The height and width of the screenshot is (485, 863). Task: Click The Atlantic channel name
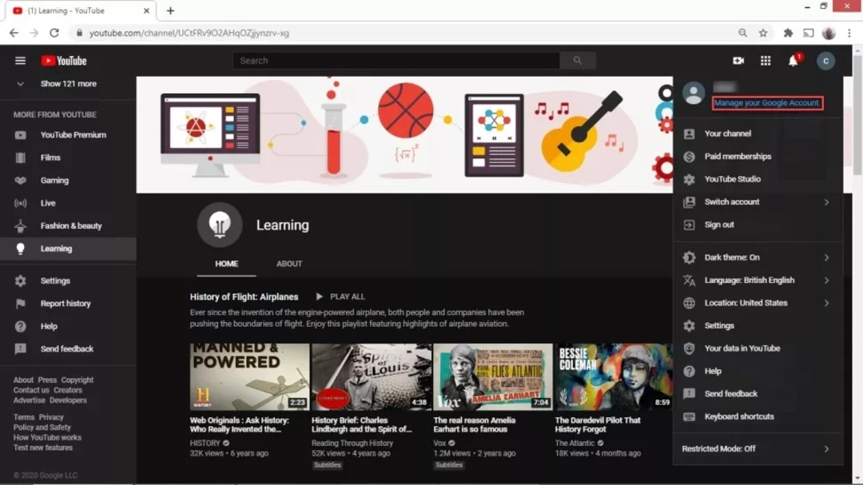pos(575,443)
